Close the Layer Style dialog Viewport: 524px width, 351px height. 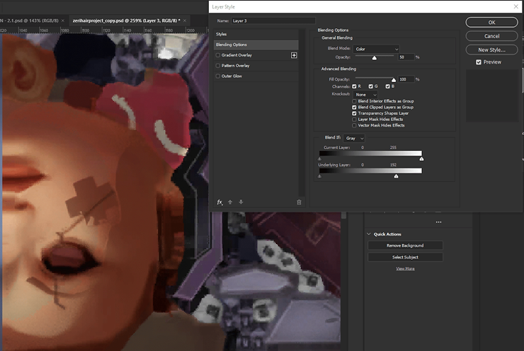[x=515, y=6]
